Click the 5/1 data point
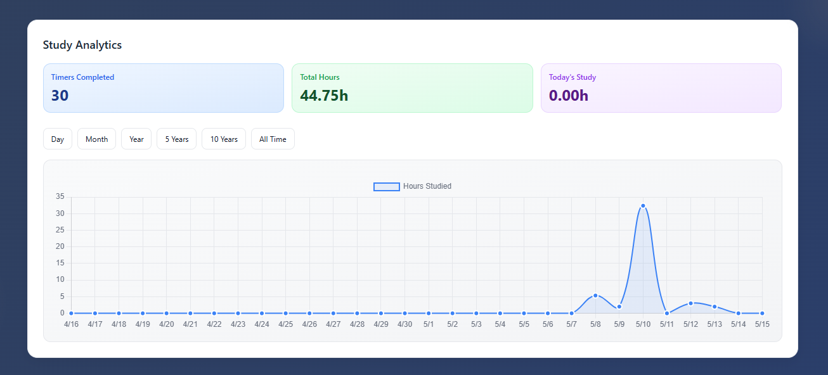The width and height of the screenshot is (828, 375). 429,313
